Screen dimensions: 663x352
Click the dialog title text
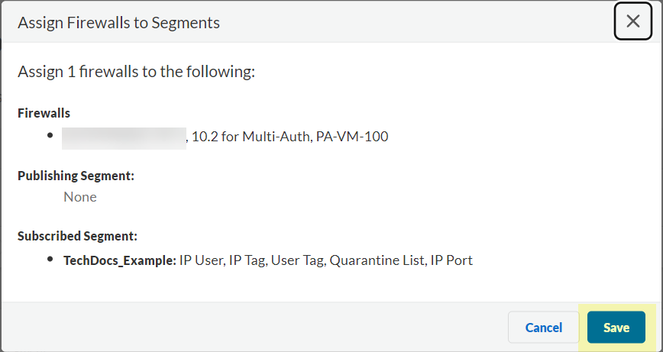(x=118, y=23)
